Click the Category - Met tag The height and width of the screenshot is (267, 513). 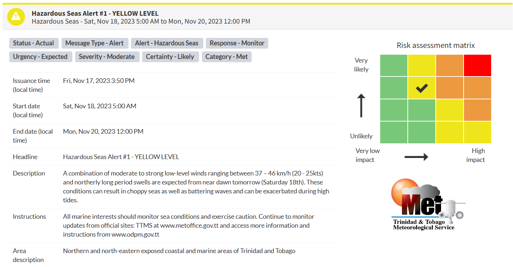[x=227, y=57]
